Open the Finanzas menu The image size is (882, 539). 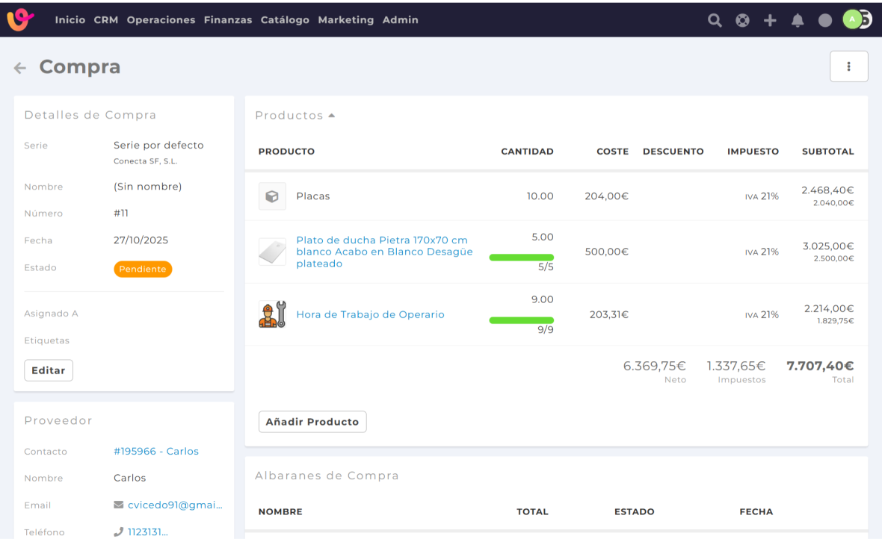(x=228, y=20)
